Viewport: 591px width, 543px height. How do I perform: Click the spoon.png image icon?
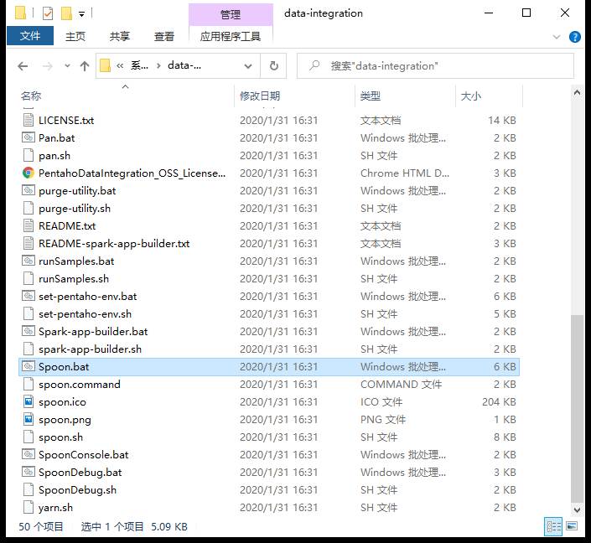(29, 419)
